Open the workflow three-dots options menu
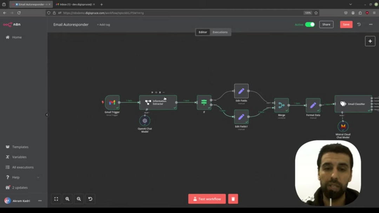This screenshot has width=379, height=213. point(371,25)
